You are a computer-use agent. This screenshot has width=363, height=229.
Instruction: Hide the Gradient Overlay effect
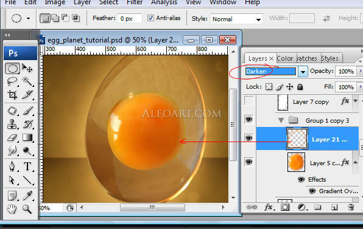[312, 191]
